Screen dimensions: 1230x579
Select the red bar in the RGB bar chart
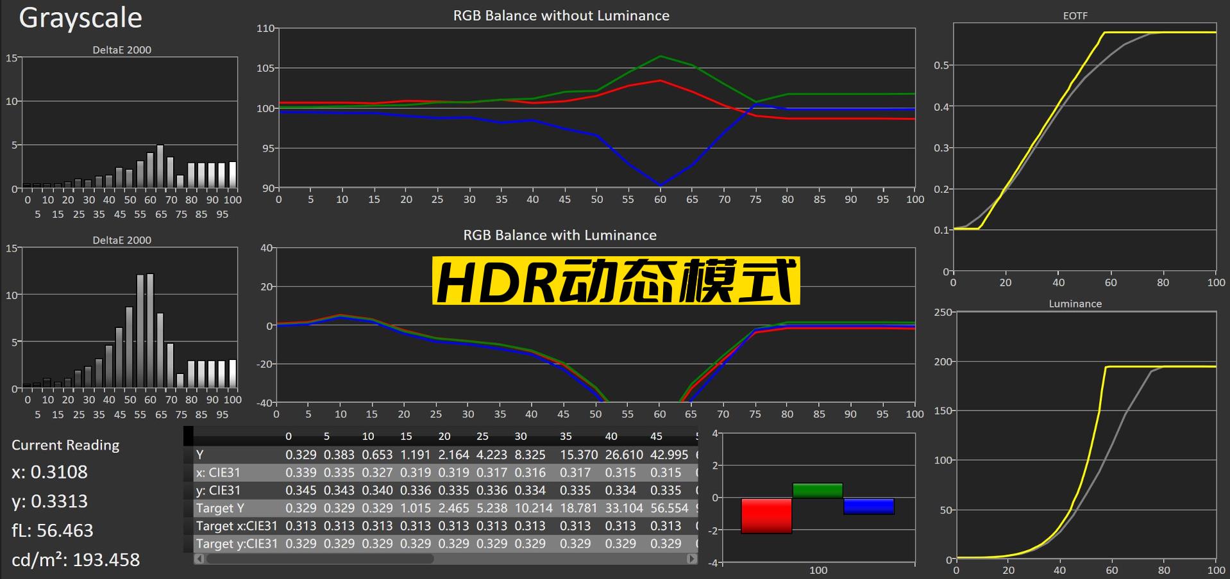pyautogui.click(x=766, y=516)
